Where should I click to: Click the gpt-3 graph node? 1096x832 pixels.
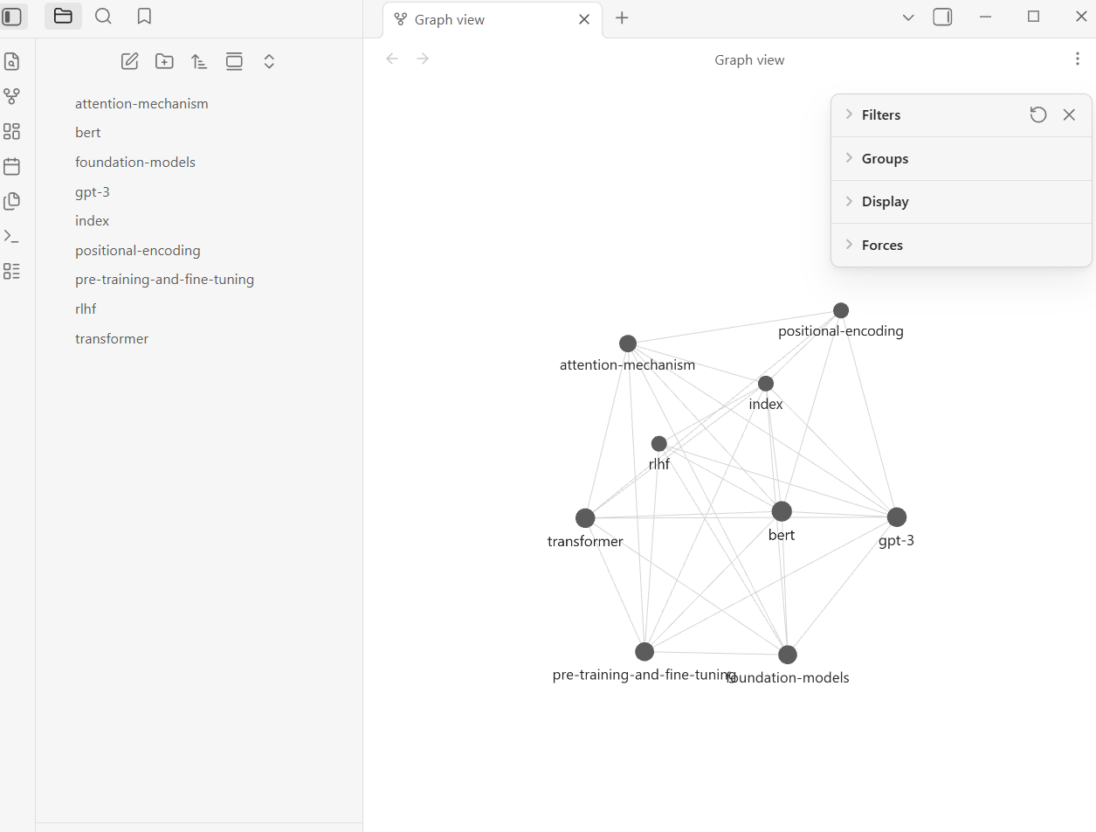897,517
